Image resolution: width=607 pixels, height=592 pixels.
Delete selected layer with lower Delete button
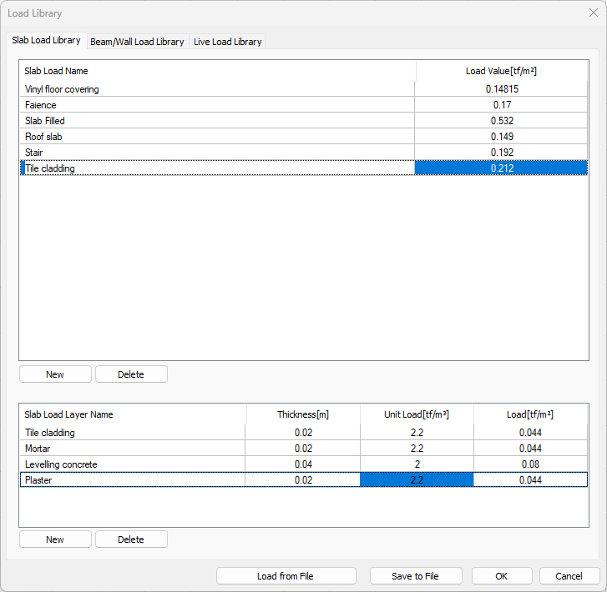pyautogui.click(x=131, y=539)
